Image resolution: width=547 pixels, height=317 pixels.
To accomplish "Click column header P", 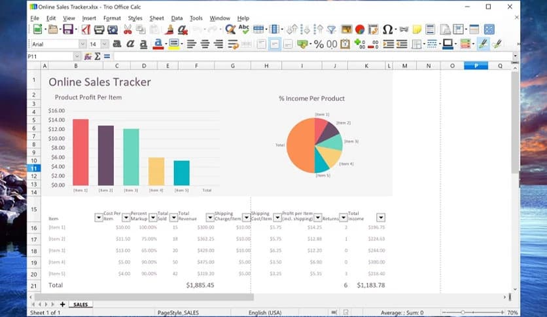I will coord(476,65).
